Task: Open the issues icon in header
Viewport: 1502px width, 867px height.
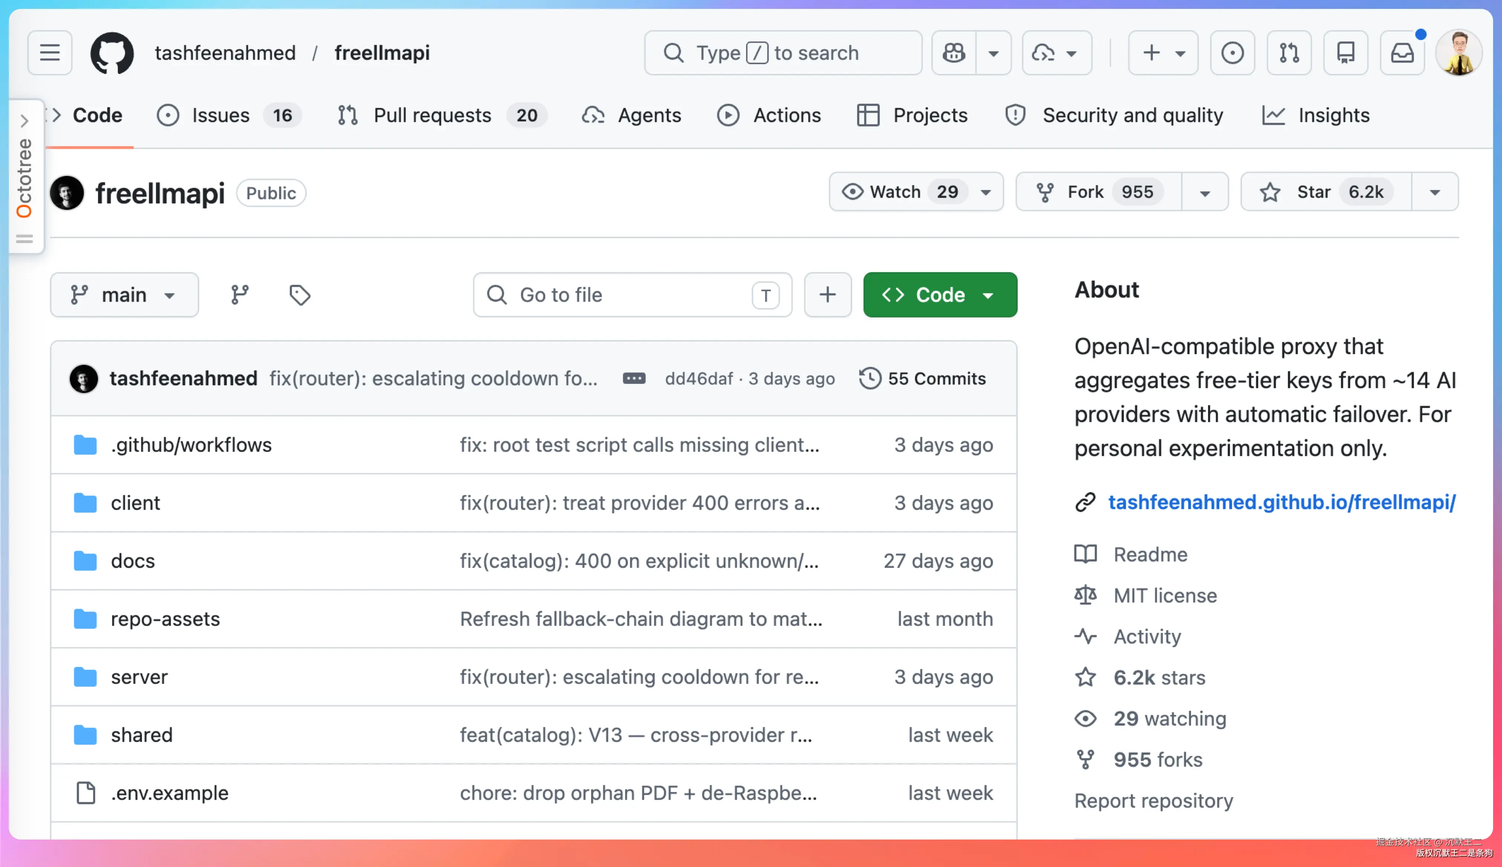Action: (1232, 53)
